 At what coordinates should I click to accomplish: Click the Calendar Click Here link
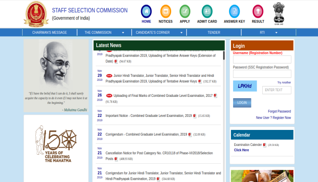[x=241, y=150]
